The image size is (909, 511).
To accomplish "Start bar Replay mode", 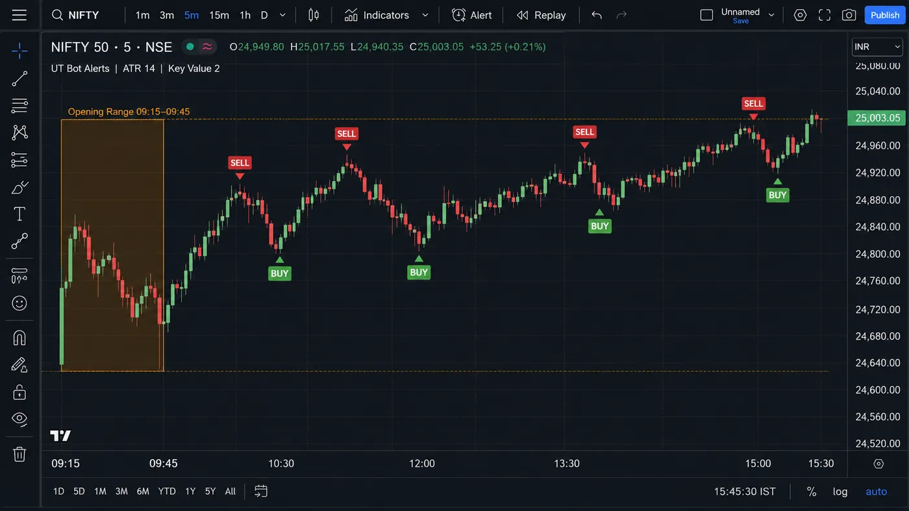I will 542,15.
